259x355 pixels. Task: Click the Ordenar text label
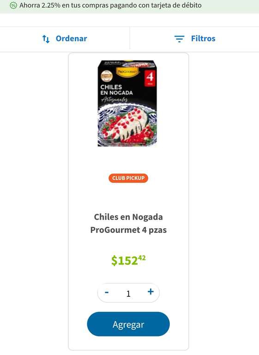tap(71, 39)
